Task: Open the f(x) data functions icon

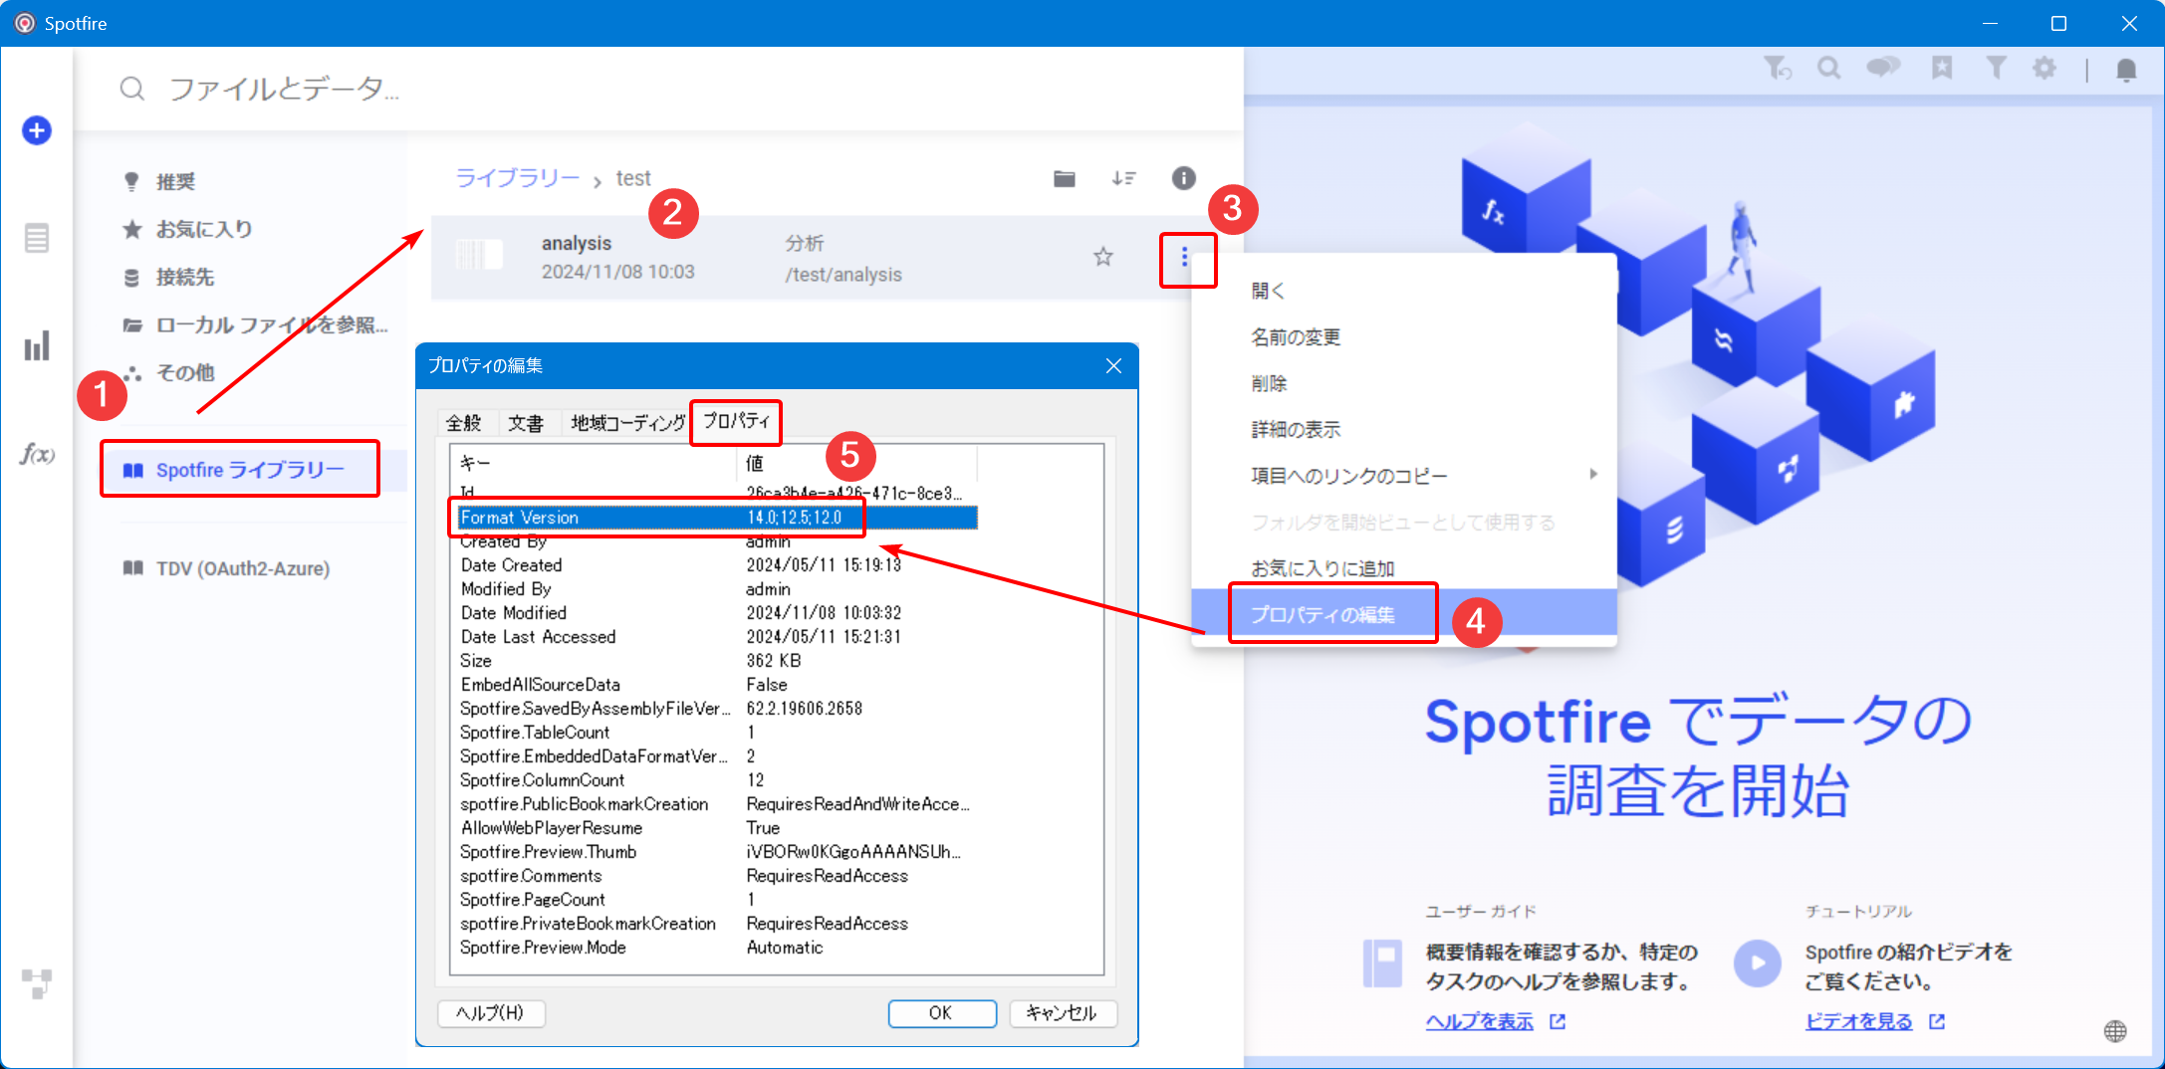Action: click(x=37, y=454)
